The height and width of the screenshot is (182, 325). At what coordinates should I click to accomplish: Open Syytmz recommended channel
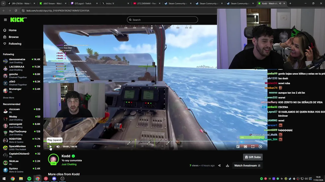(x=22, y=170)
